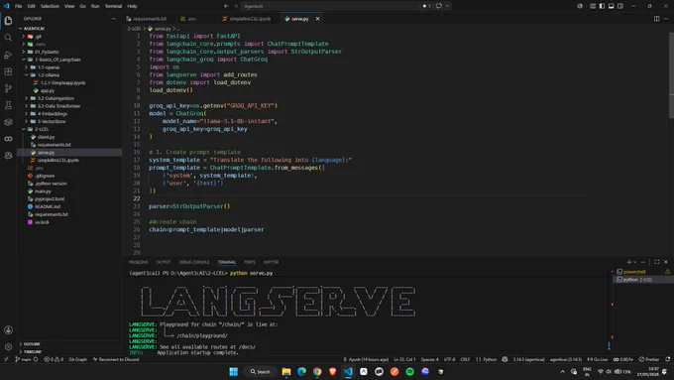Switch to the requirements.txt editor tab
Viewport: 674px width, 380px height.
148,19
